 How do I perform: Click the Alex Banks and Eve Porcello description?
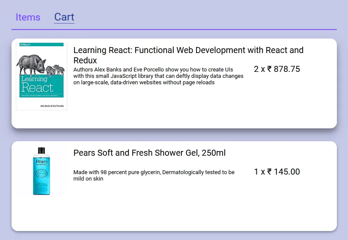click(x=158, y=76)
